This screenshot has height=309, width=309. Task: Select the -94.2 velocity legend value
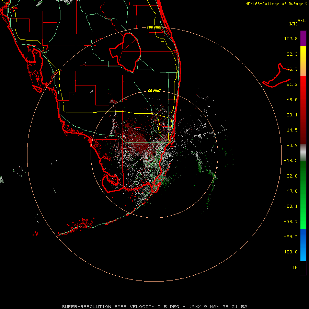(x=291, y=237)
